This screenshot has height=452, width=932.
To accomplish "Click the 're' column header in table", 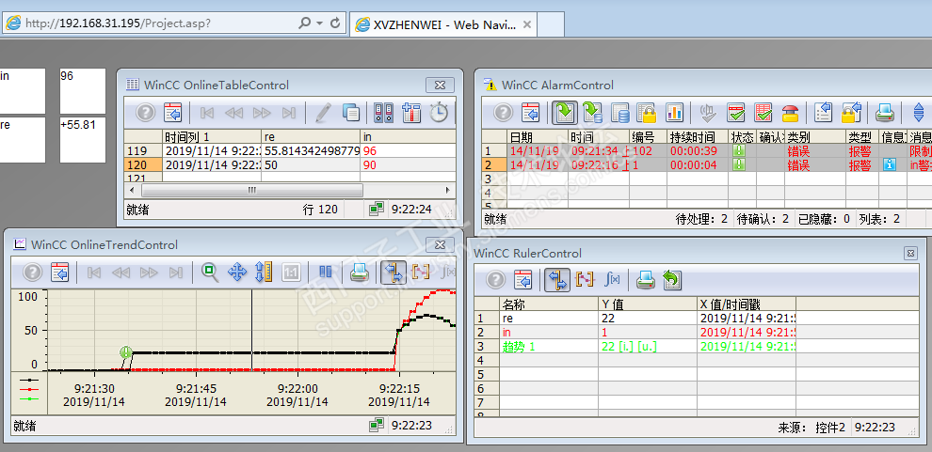I will (x=311, y=136).
